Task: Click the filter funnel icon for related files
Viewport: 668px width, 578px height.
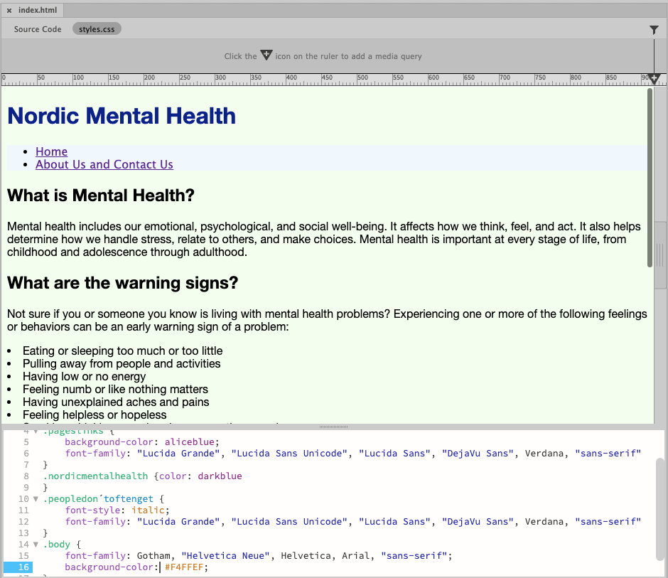Action: [654, 30]
